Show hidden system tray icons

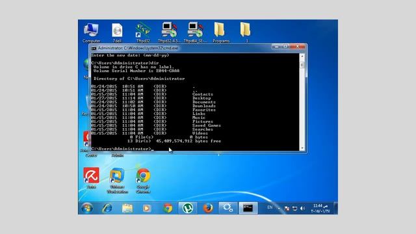(x=279, y=209)
